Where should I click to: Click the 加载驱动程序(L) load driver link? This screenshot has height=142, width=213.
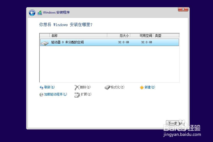[x=56, y=94]
